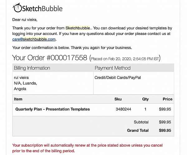Click the Grand Total amount $99.95
187x155 pixels.
pos(165,130)
